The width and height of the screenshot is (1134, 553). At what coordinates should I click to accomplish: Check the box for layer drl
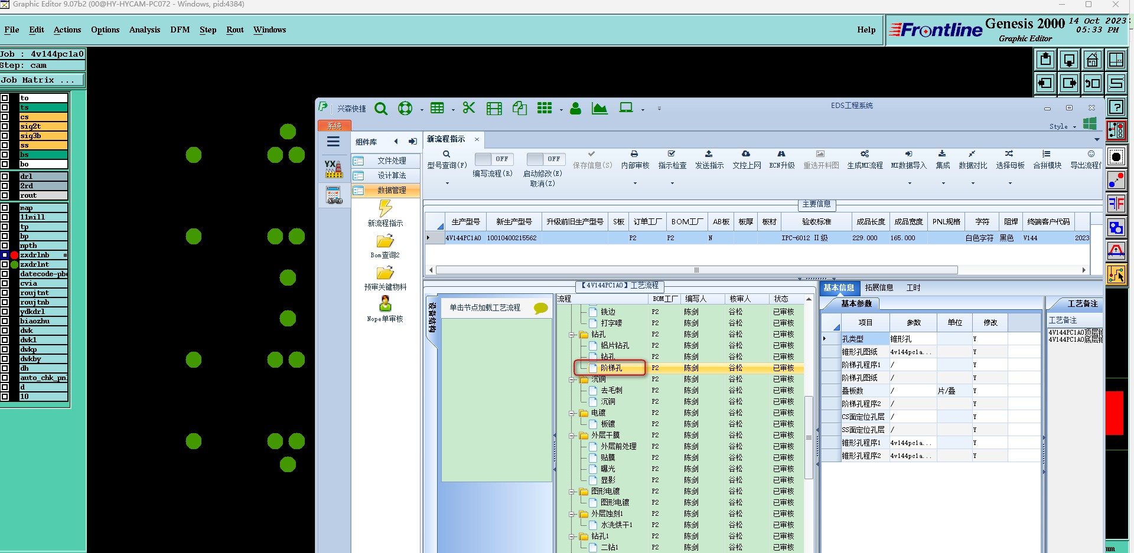tap(5, 176)
